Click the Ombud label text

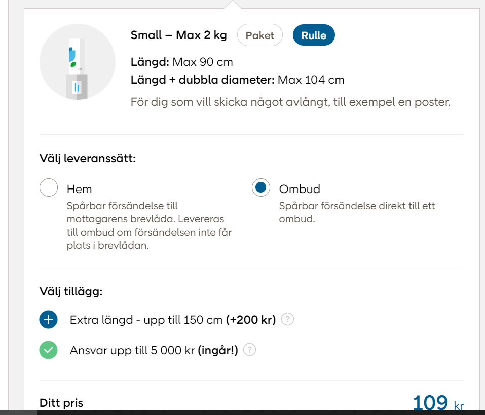(300, 189)
